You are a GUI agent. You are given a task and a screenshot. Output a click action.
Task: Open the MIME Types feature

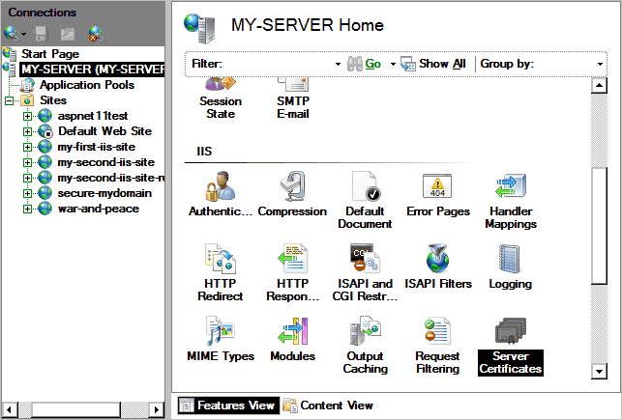[221, 339]
